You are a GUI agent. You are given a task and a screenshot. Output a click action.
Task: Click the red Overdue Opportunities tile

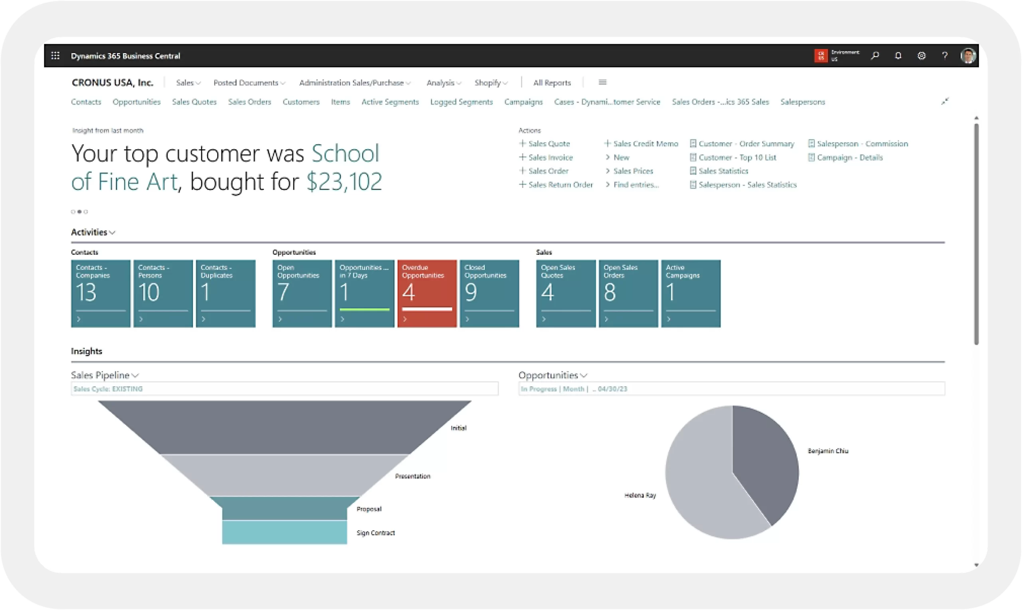(426, 293)
